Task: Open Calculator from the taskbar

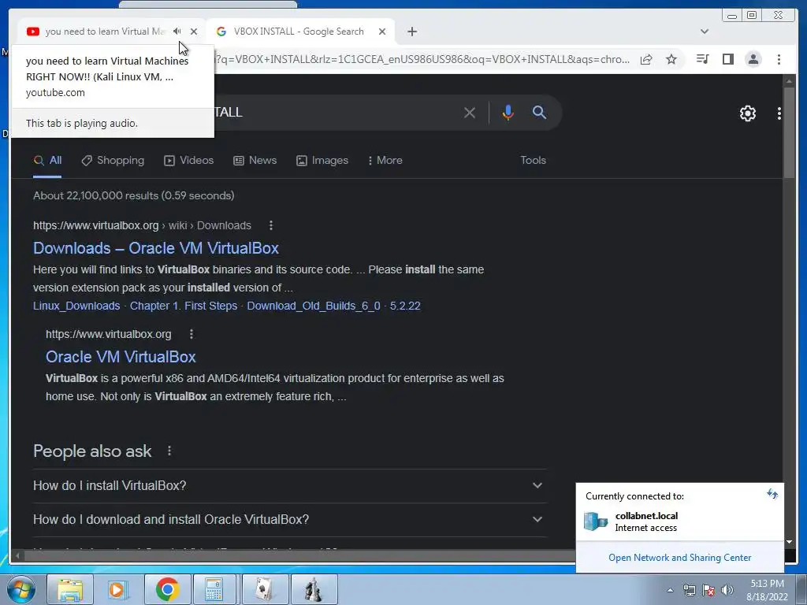Action: pos(214,589)
